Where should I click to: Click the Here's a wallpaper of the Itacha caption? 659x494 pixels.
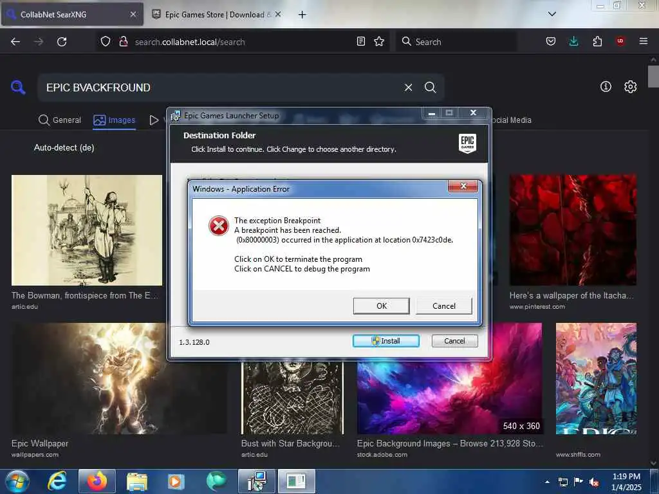[x=571, y=295]
